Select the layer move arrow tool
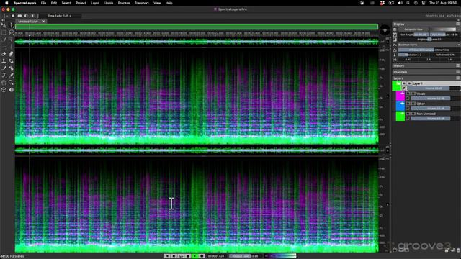Viewport: 461px width, 259px height. (x=4, y=25)
